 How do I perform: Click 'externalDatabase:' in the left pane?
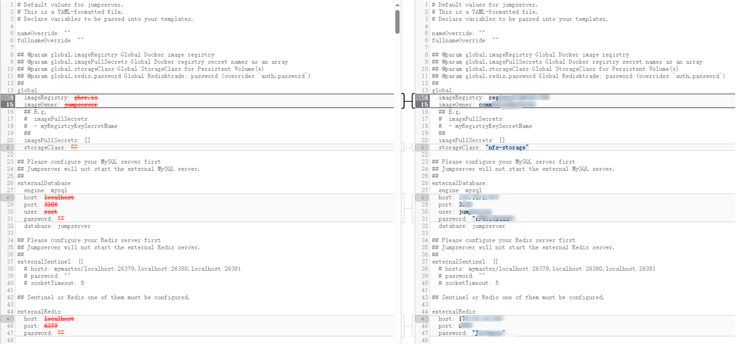[45, 183]
